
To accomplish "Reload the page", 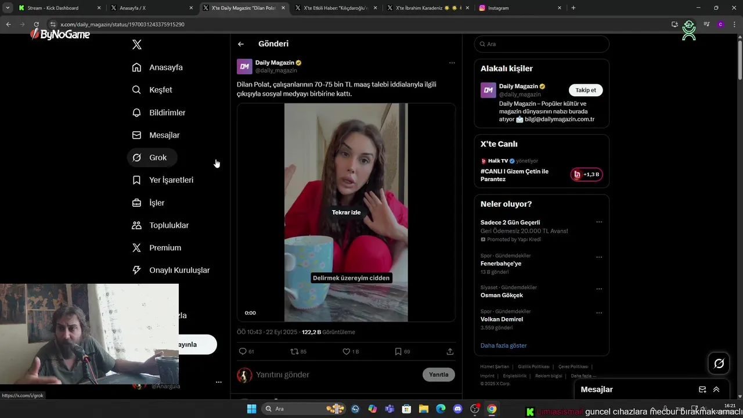I will click(x=36, y=24).
